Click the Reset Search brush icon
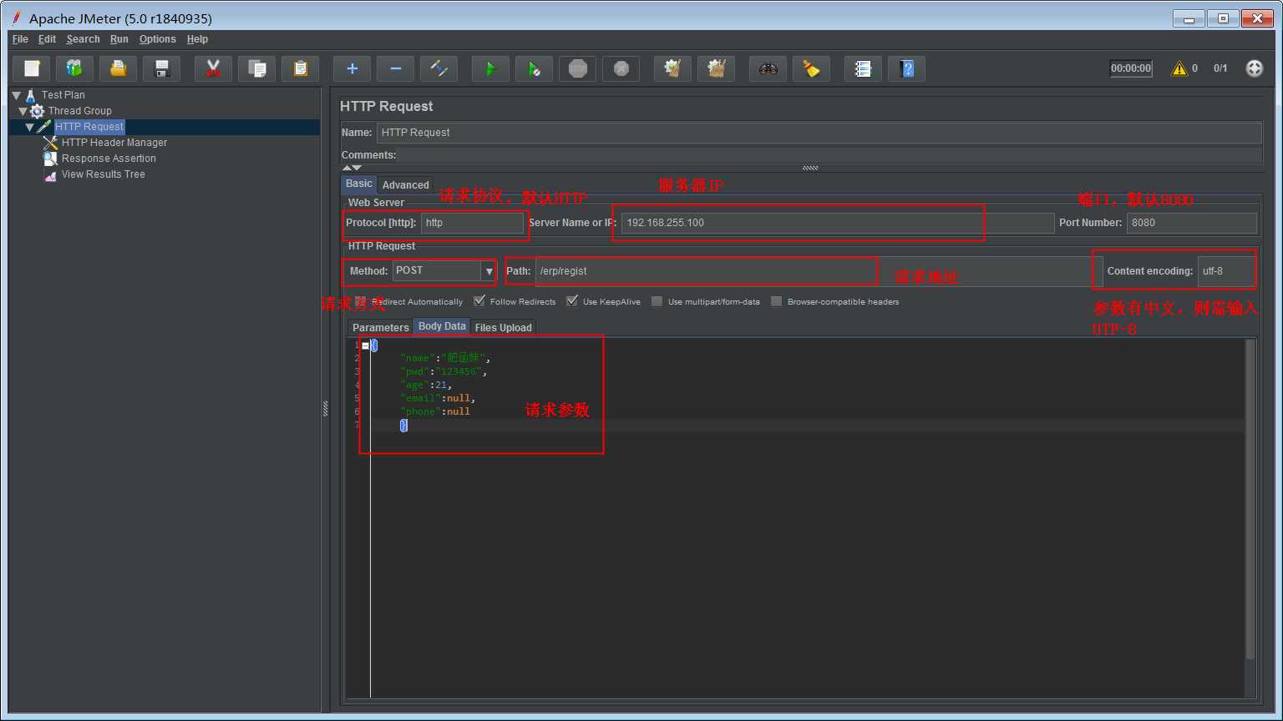The image size is (1283, 721). pyautogui.click(x=811, y=68)
